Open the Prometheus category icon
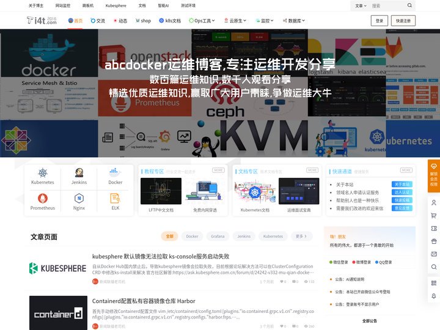Image resolution: width=440 pixels, height=330 pixels. point(42,202)
